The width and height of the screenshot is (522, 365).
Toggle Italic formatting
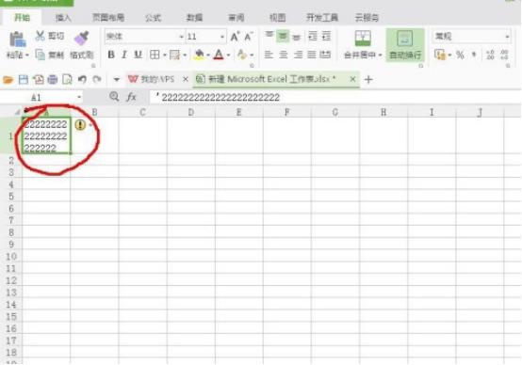pos(124,55)
